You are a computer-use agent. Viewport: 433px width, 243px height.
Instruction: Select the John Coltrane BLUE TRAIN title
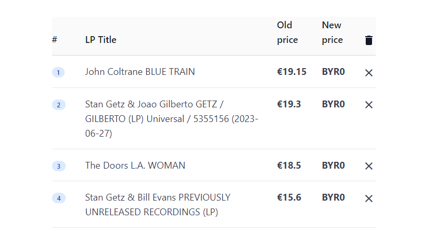[x=140, y=72]
